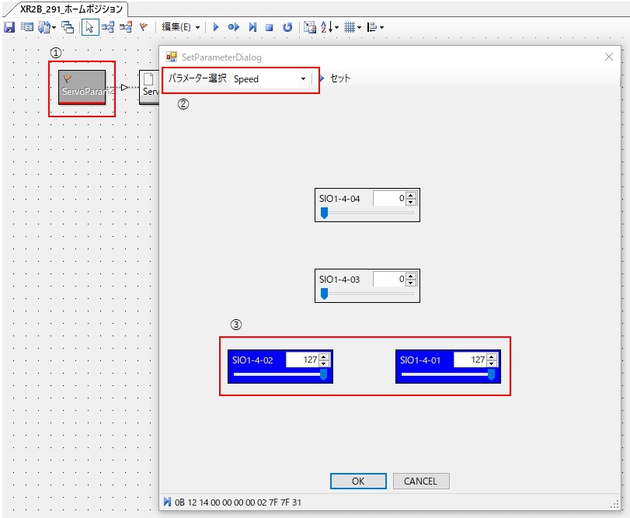
Task: Expand the grid icon dropdown arrow
Action: point(359,28)
